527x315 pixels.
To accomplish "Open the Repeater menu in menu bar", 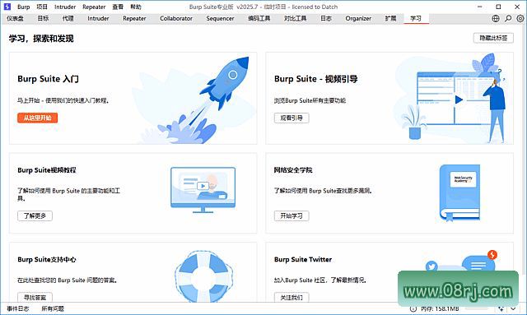I will [x=94, y=7].
